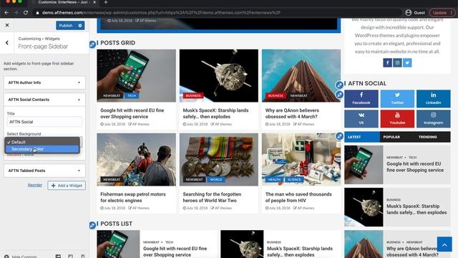Image resolution: width=458 pixels, height=258 pixels.
Task: Click the Posts Grid fisherman boat thumbnail
Action: pos(137,159)
